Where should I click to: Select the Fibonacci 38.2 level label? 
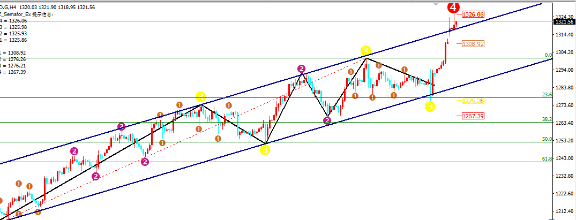(547, 119)
